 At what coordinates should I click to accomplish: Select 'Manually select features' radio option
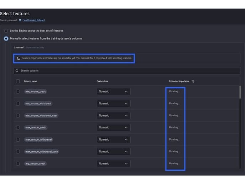click(x=6, y=39)
